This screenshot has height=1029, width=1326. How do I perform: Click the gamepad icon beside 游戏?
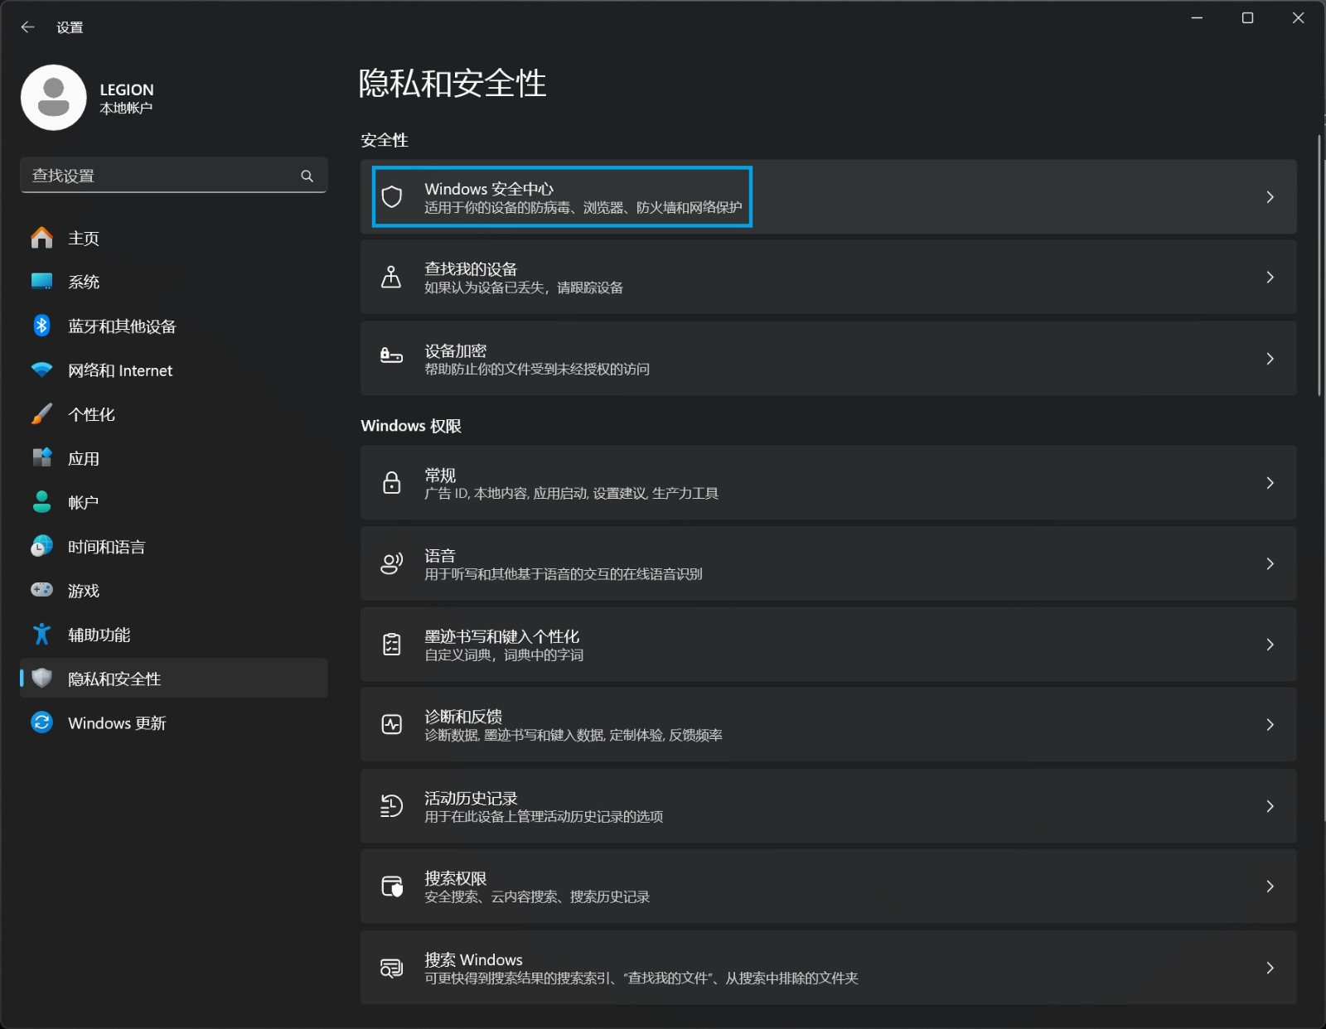pos(41,590)
